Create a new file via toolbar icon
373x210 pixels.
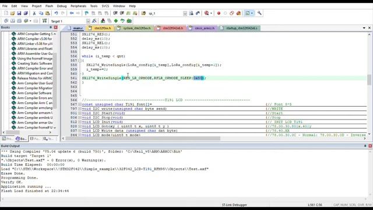click(6, 13)
